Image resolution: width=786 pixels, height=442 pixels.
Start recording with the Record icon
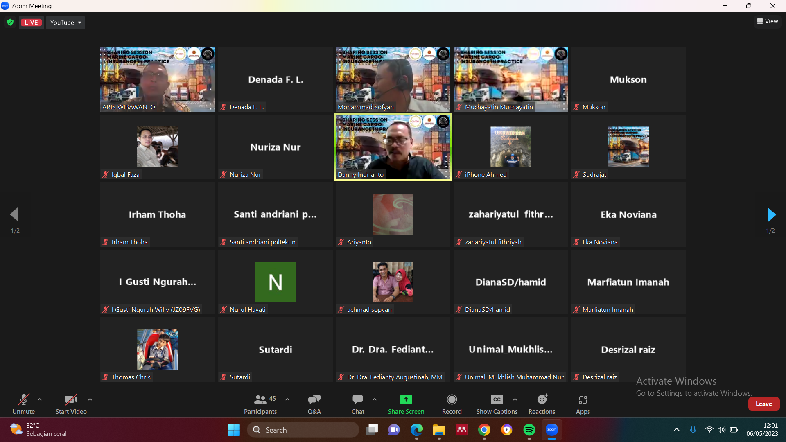click(452, 399)
